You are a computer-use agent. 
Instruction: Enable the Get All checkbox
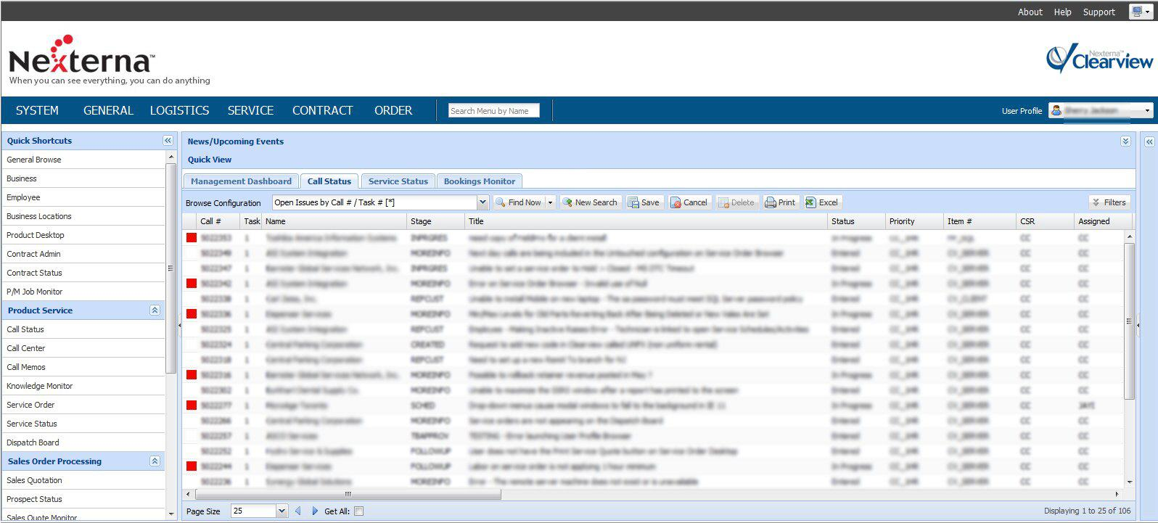click(358, 511)
